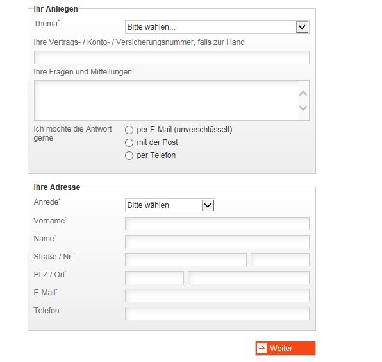Open the Thema dropdown arrow
Image resolution: width=382 pixels, height=362 pixels.
tap(302, 27)
